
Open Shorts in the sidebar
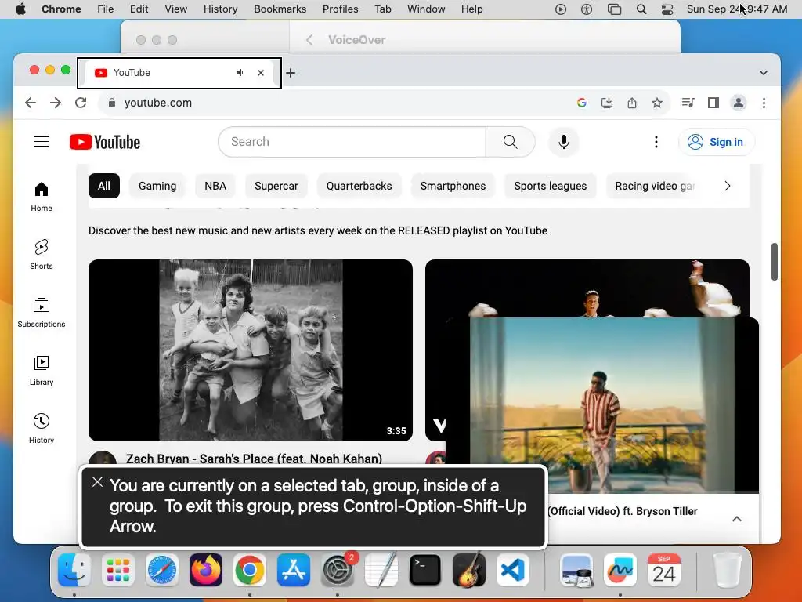point(42,255)
